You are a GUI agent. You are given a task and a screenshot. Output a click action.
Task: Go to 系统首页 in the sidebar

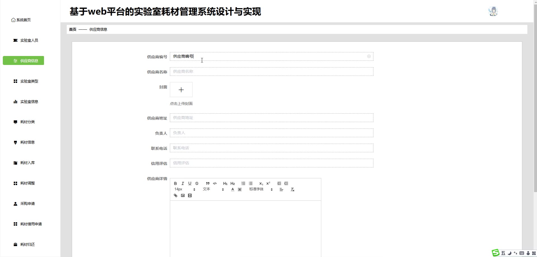point(21,20)
